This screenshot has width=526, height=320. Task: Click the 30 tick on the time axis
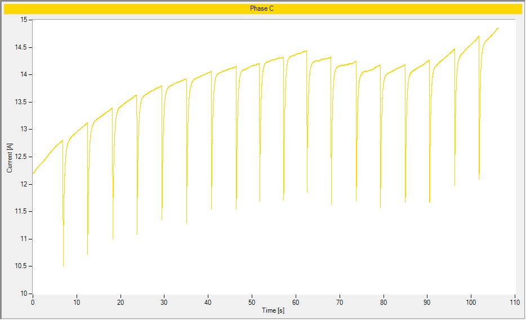click(164, 303)
